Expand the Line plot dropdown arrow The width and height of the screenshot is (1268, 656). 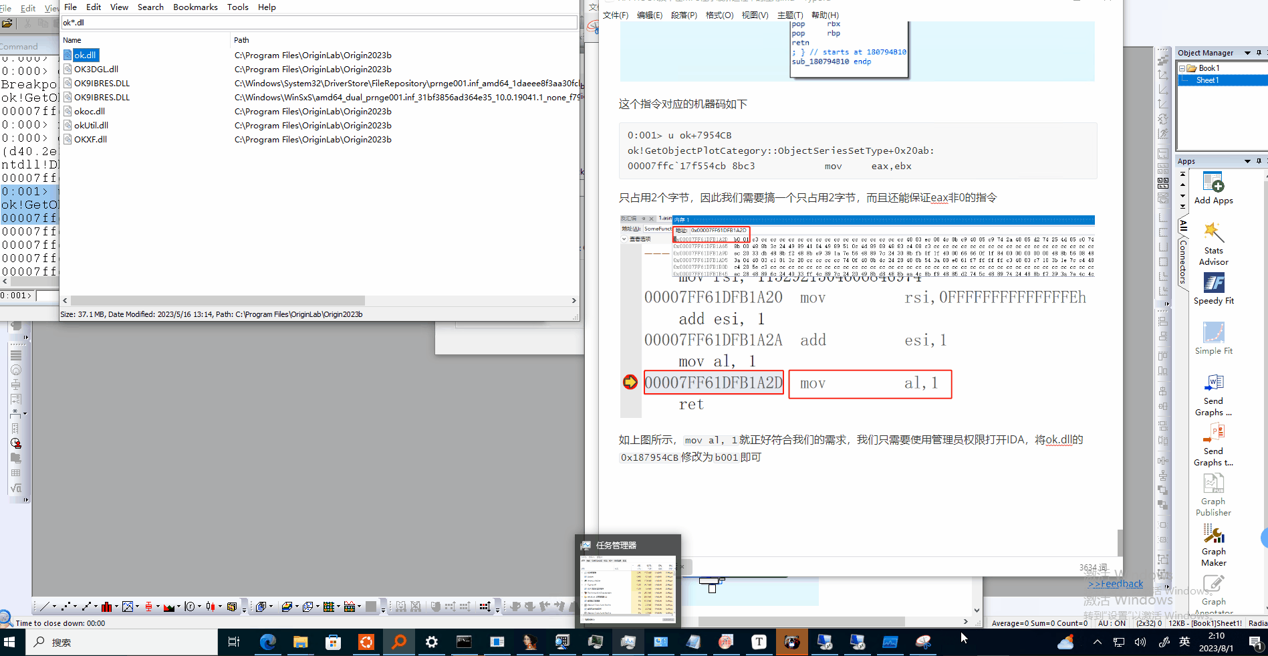pos(55,607)
